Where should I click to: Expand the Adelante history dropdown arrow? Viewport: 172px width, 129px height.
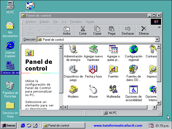pyautogui.click(x=58, y=31)
